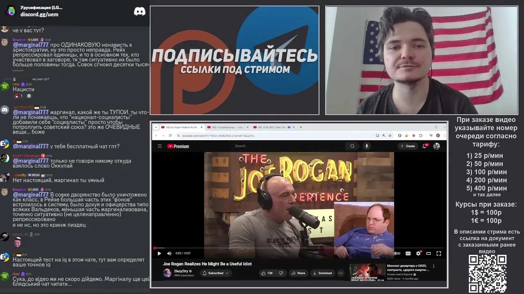The width and height of the screenshot is (524, 294).
Task: Open the browser profile avatar
Action: 438,136
